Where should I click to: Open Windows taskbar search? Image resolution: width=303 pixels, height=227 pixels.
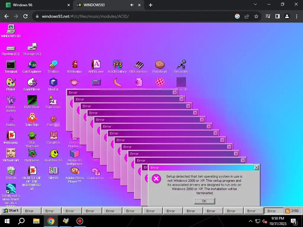tap(21, 221)
